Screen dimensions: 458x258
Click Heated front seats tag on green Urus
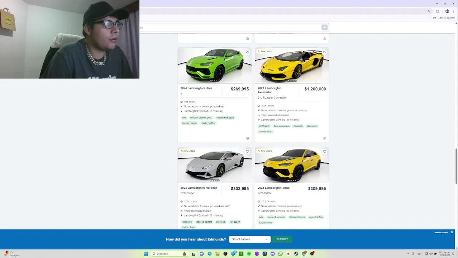click(225, 118)
